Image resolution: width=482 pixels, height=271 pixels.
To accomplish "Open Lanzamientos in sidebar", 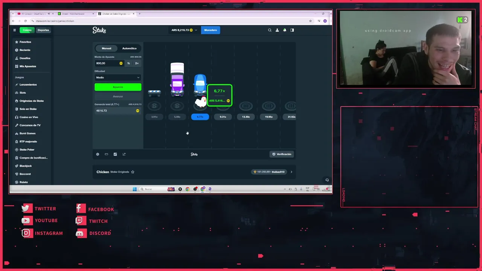I will point(28,85).
